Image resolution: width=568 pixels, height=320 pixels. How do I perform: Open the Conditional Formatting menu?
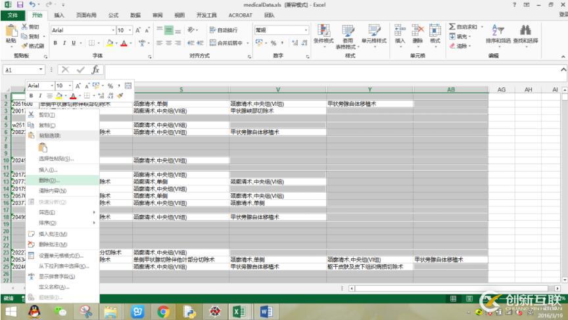click(323, 36)
